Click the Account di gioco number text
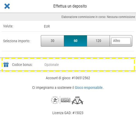This screenshot has height=117, width=136. [x=68, y=78]
